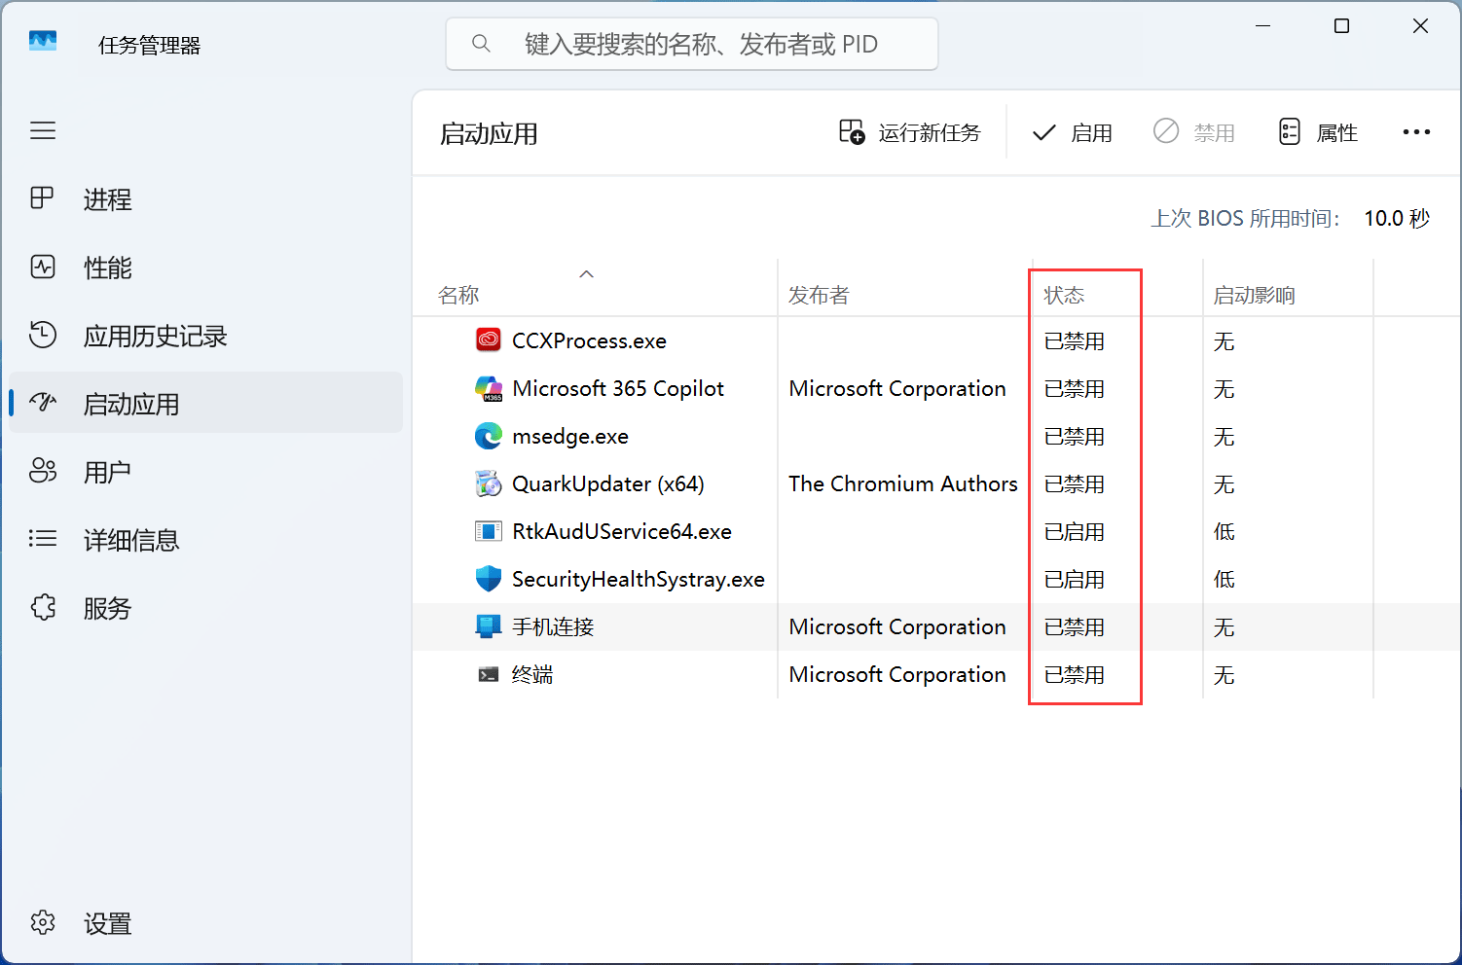Open the 性能 tab
Viewport: 1462px width, 965px height.
point(107,268)
